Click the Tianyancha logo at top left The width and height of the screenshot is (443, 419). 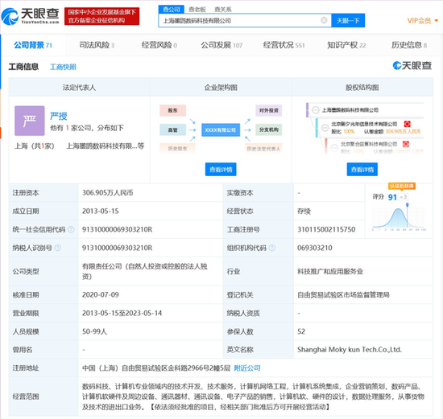pos(31,16)
